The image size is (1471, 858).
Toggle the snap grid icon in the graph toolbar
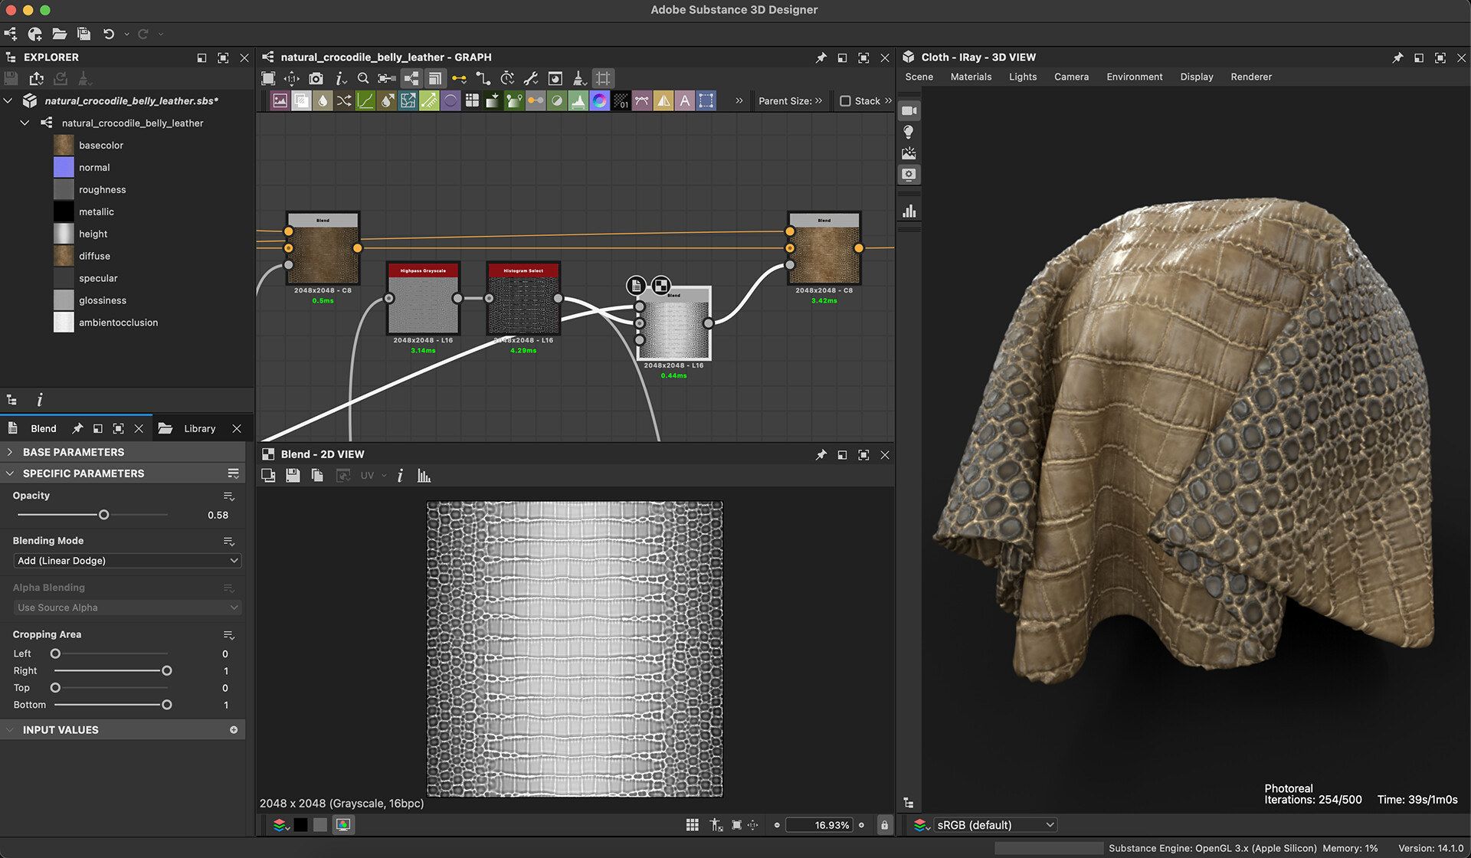(x=603, y=77)
